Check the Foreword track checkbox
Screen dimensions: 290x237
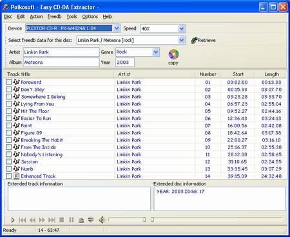8,82
